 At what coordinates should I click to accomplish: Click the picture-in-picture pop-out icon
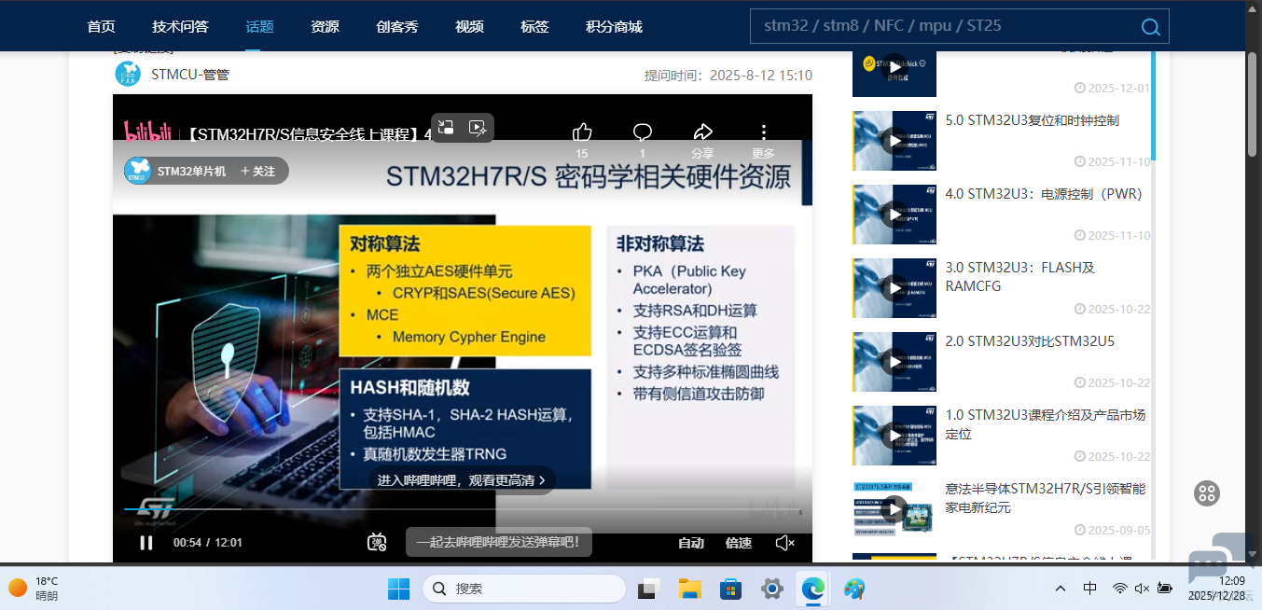447,128
